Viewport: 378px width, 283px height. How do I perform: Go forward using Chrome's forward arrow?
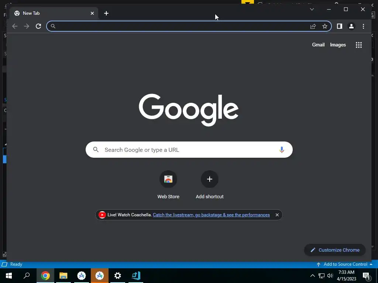point(27,26)
